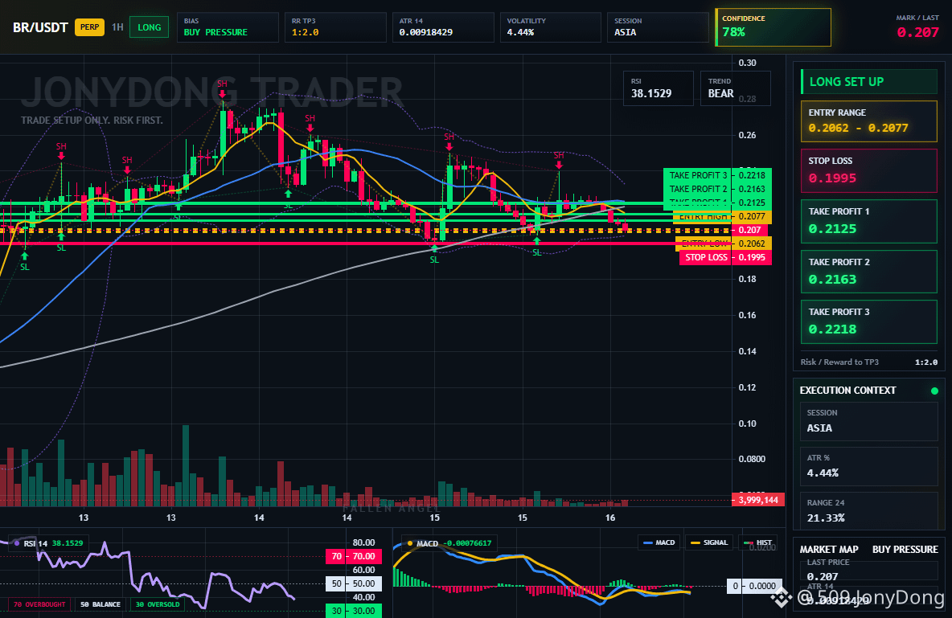
Task: Click the Range 24 21.33% card
Action: (869, 511)
